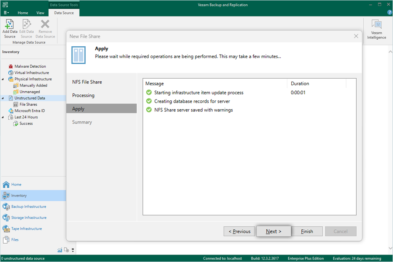Select the Physical Infrastructure folder icon

[10, 79]
